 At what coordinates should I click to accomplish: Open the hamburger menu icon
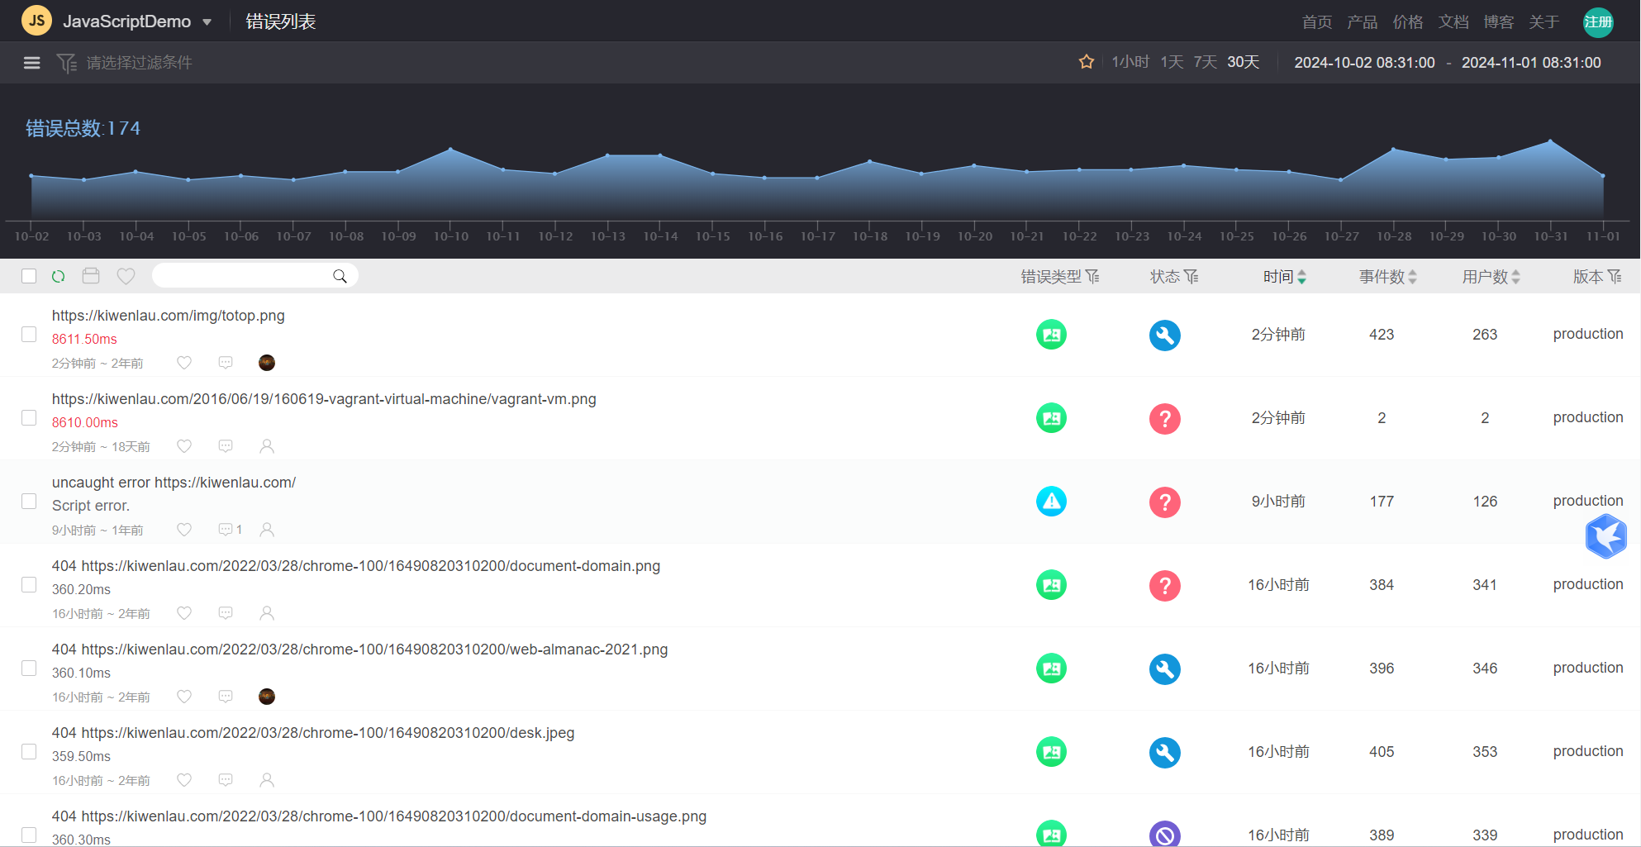tap(31, 63)
